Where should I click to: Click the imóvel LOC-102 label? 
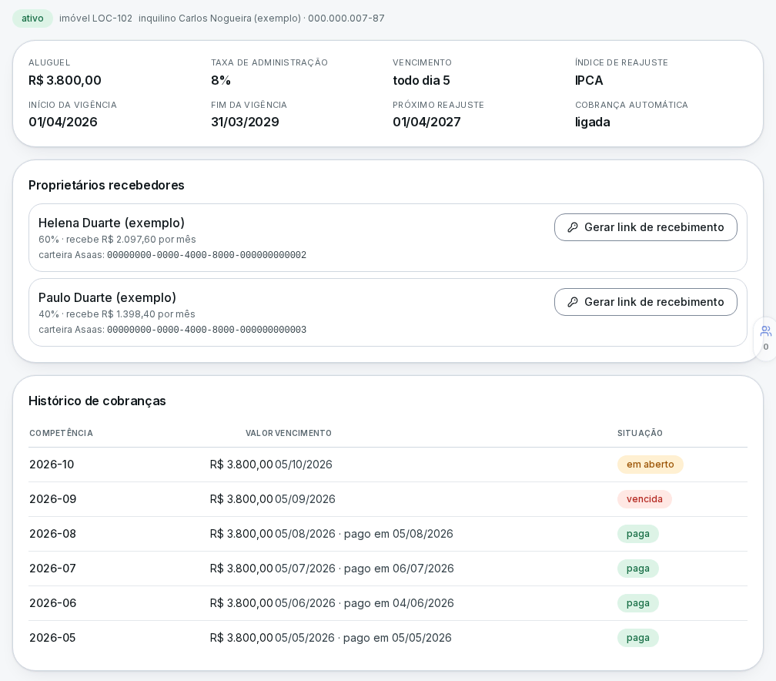point(95,18)
